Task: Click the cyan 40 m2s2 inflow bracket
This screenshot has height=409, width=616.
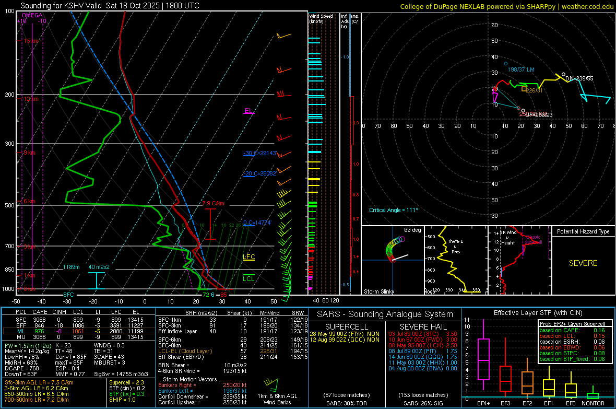Action: pyautogui.click(x=96, y=281)
